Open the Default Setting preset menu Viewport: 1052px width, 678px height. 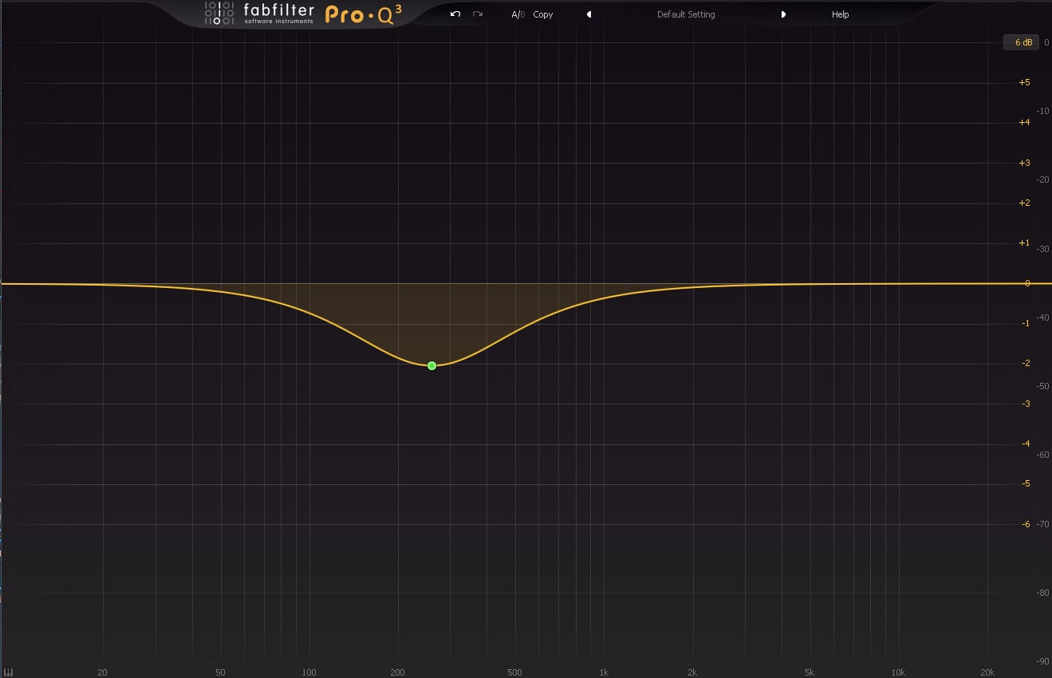[686, 14]
